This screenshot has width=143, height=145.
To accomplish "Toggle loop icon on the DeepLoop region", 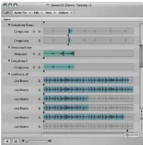I will 34,54.
